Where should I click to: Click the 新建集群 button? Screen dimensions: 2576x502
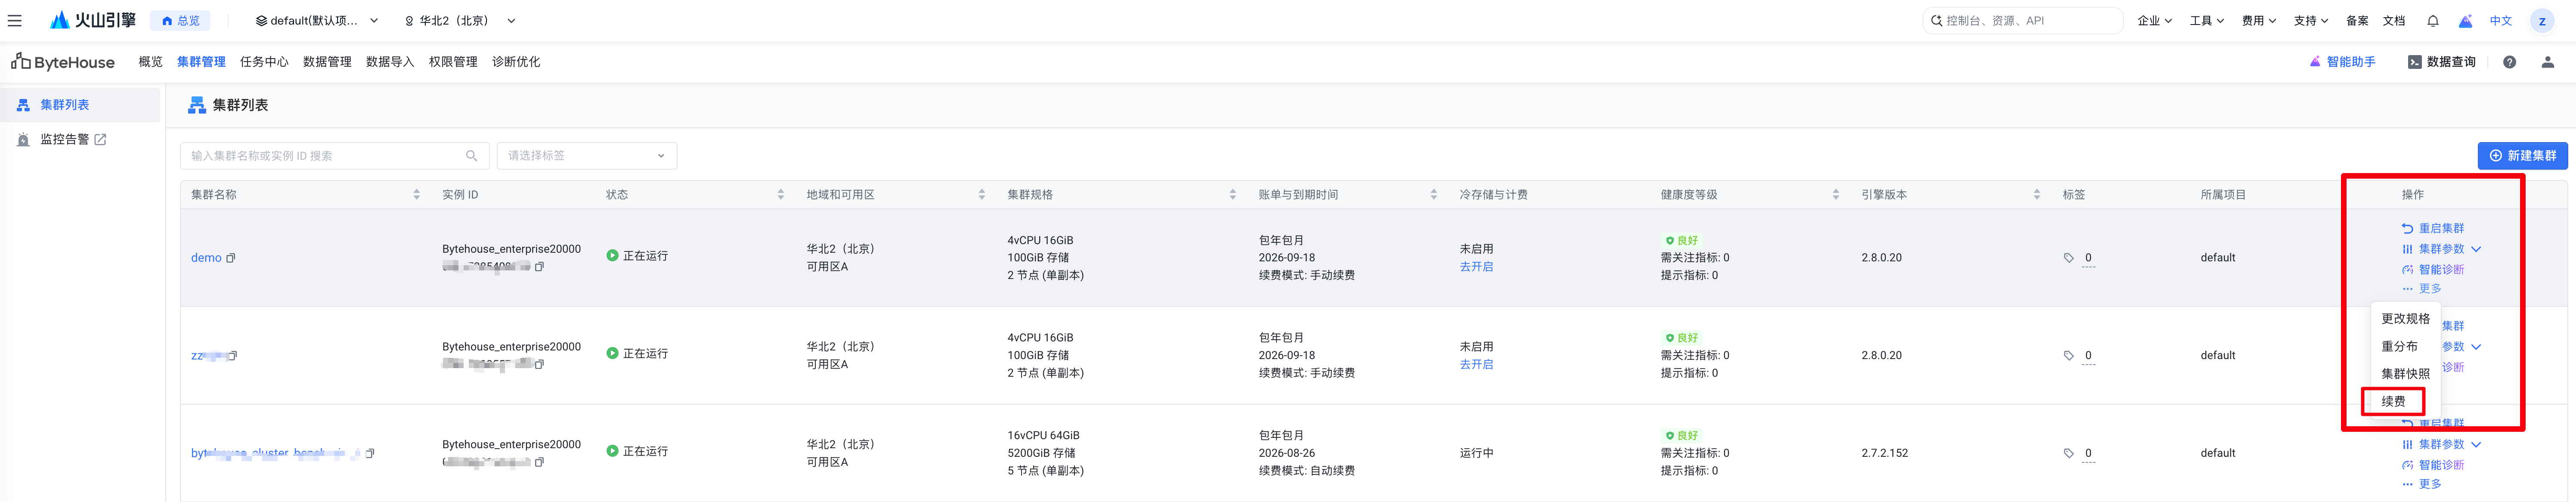(x=2522, y=156)
